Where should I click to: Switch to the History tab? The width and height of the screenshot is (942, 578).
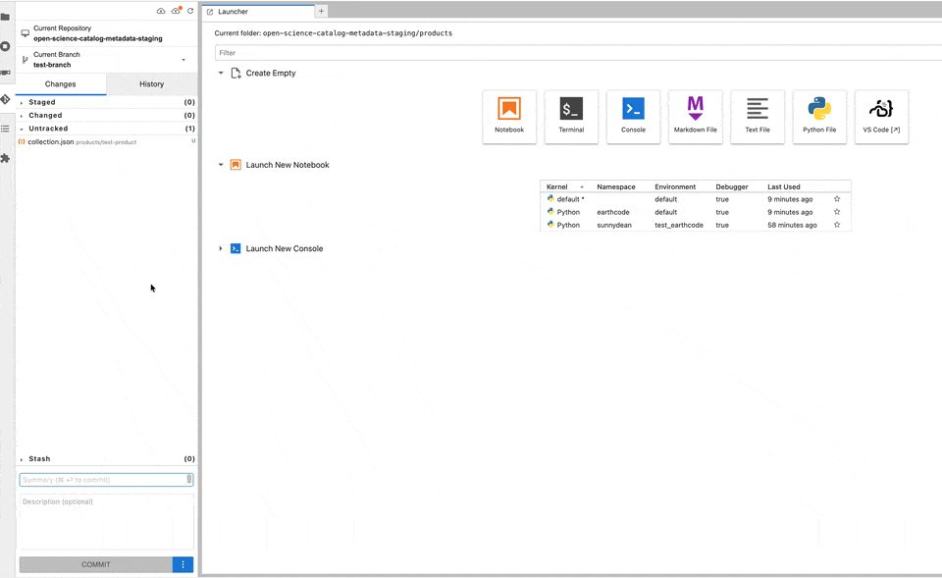[x=151, y=84]
